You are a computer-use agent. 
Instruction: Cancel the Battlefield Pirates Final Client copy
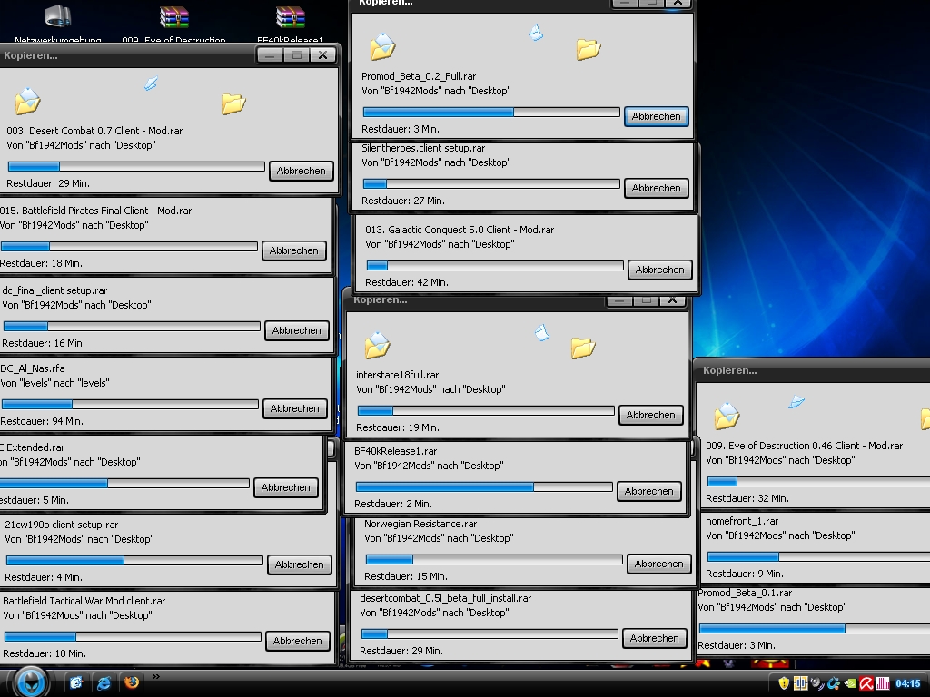coord(294,250)
